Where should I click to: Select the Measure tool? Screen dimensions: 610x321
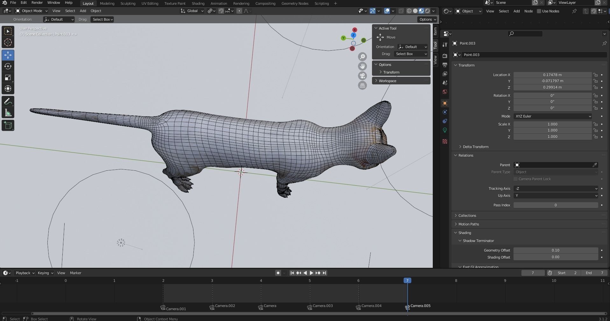click(8, 113)
